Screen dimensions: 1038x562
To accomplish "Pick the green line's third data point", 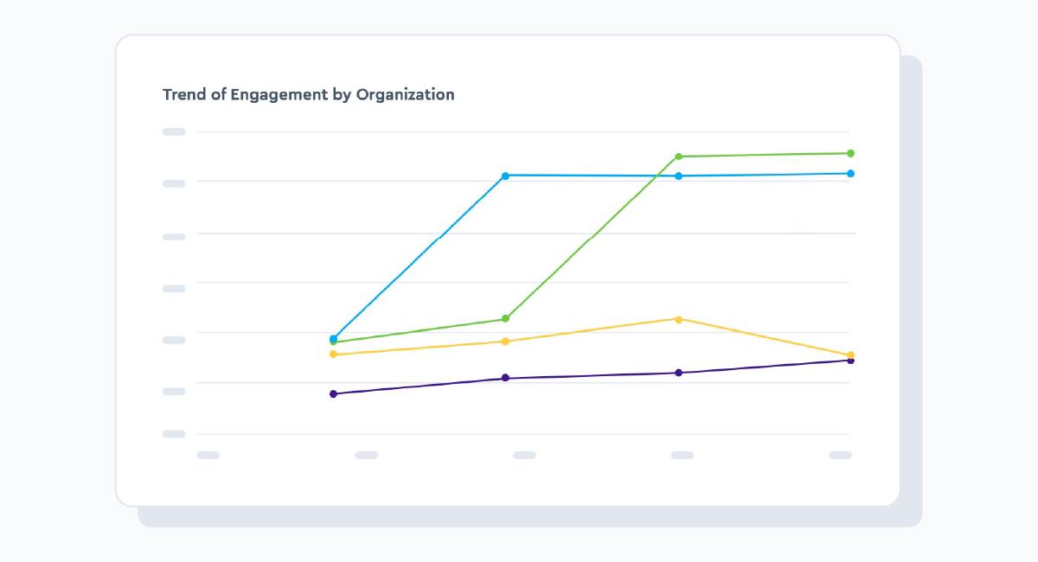I will click(x=678, y=156).
